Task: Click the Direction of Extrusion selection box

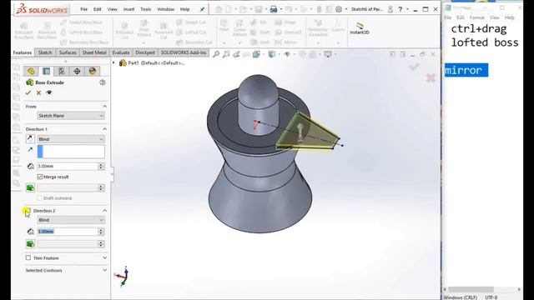Action: click(x=71, y=152)
